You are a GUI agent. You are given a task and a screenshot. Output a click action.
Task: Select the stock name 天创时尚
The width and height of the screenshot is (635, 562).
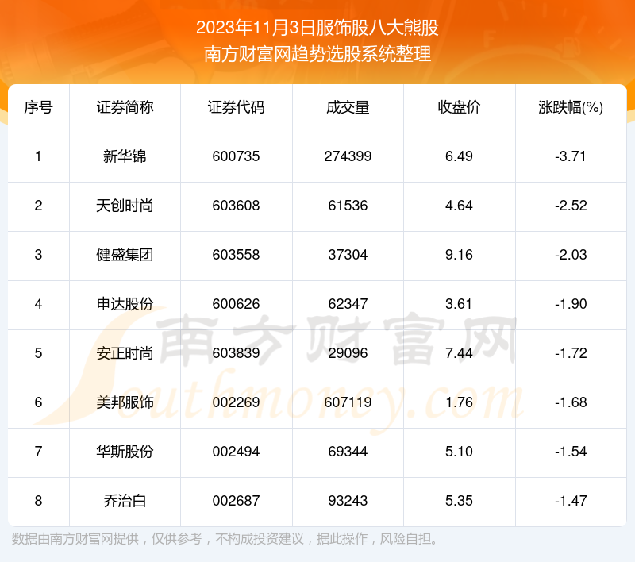click(125, 206)
